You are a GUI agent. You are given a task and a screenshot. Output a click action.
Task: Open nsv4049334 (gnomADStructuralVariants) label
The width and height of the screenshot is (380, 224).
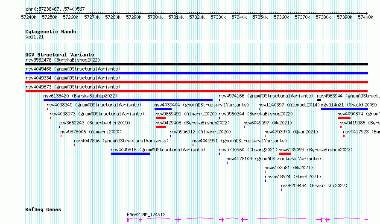coord(73,78)
